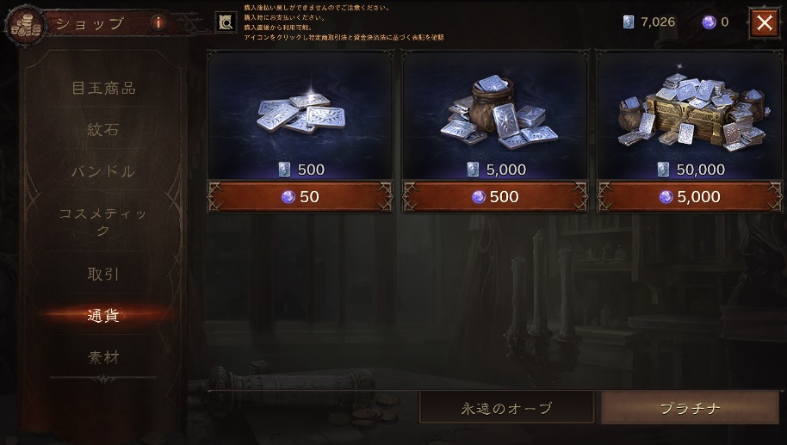Buy 5,000 platinum for 500 orbs
Viewport: 787px width, 445px height.
pos(495,196)
